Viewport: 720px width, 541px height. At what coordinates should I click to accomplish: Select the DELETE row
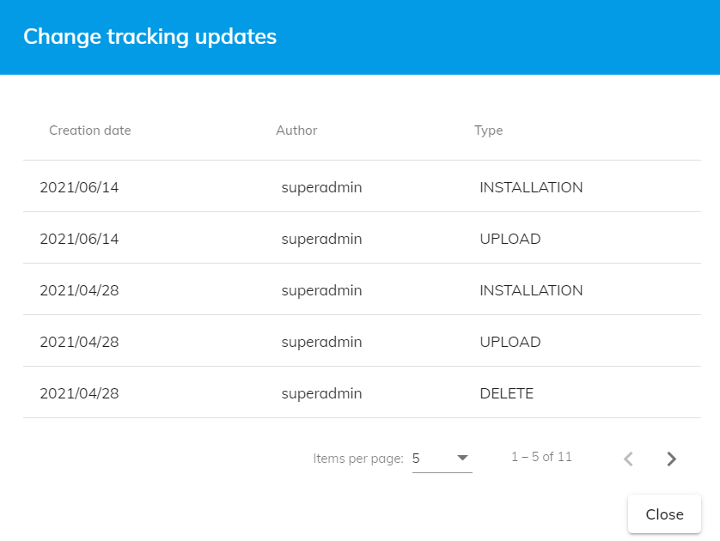coord(362,393)
